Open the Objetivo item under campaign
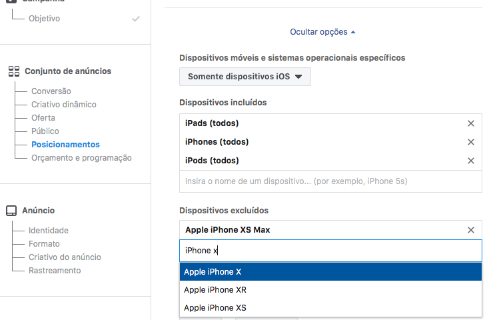 pos(44,19)
